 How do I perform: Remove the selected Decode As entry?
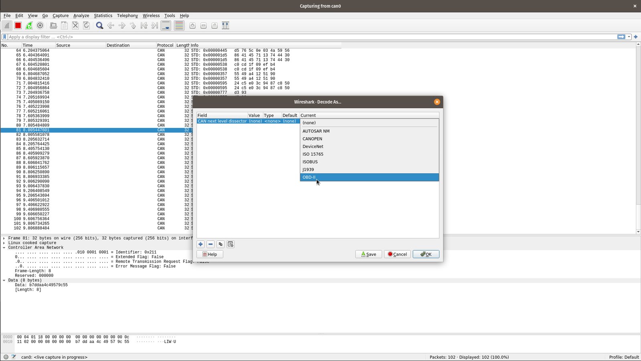(210, 244)
